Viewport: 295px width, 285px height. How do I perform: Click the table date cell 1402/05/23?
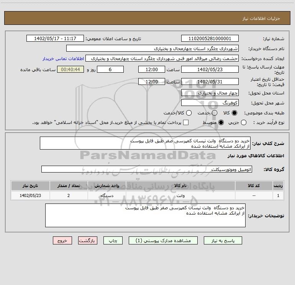30,195
